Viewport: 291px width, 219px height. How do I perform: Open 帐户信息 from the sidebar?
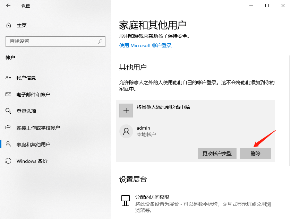point(27,78)
